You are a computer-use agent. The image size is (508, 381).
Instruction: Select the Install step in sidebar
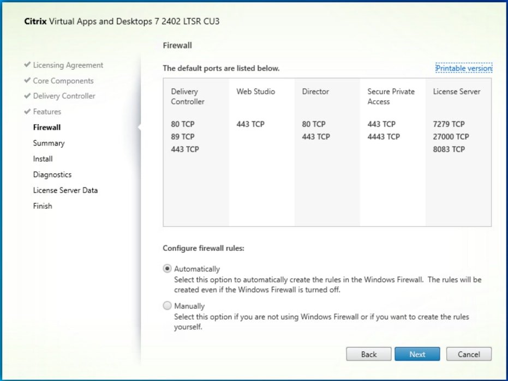[x=43, y=159]
